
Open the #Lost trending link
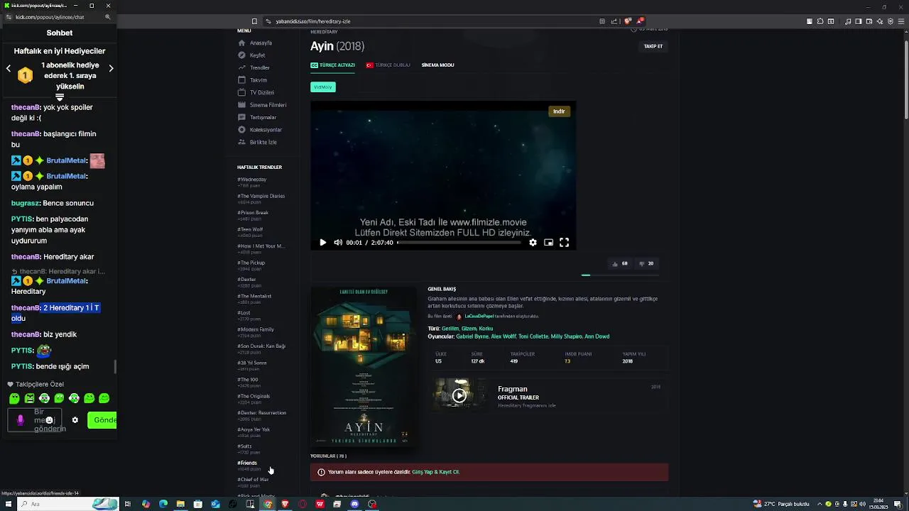244,313
